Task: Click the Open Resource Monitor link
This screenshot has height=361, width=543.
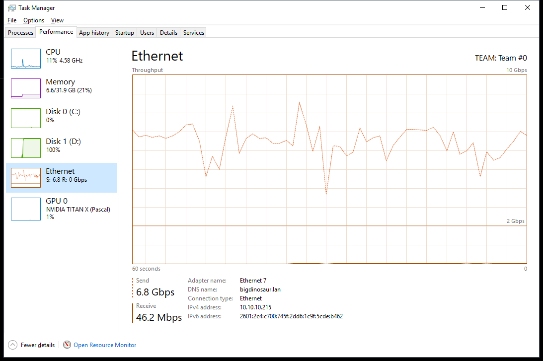Action: click(x=105, y=345)
